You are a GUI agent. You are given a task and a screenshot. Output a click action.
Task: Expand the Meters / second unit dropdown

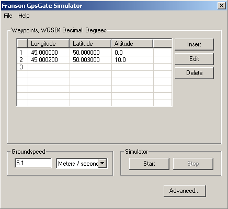102,163
